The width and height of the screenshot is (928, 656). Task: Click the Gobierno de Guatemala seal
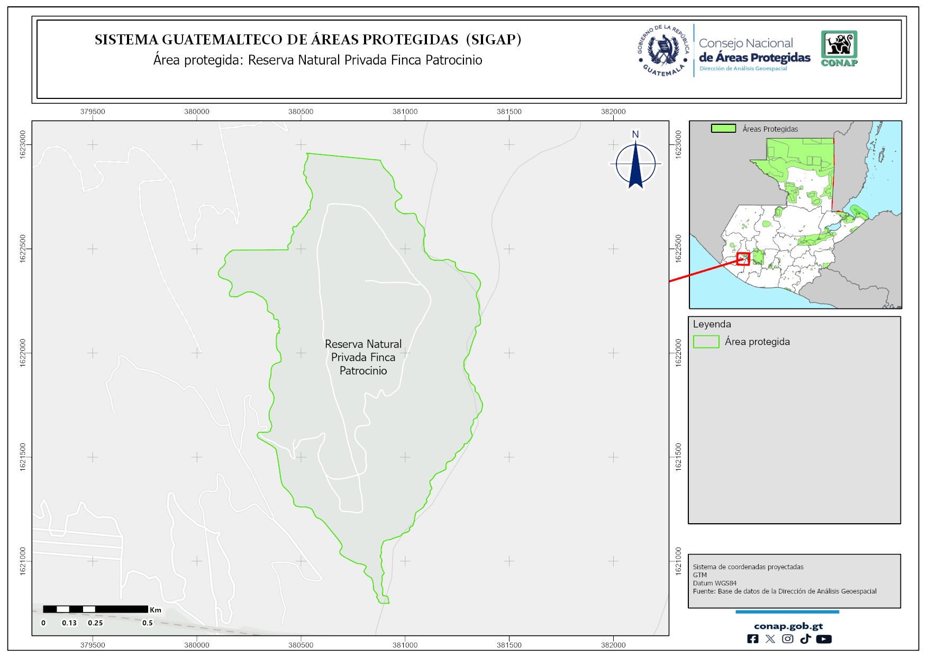point(663,51)
